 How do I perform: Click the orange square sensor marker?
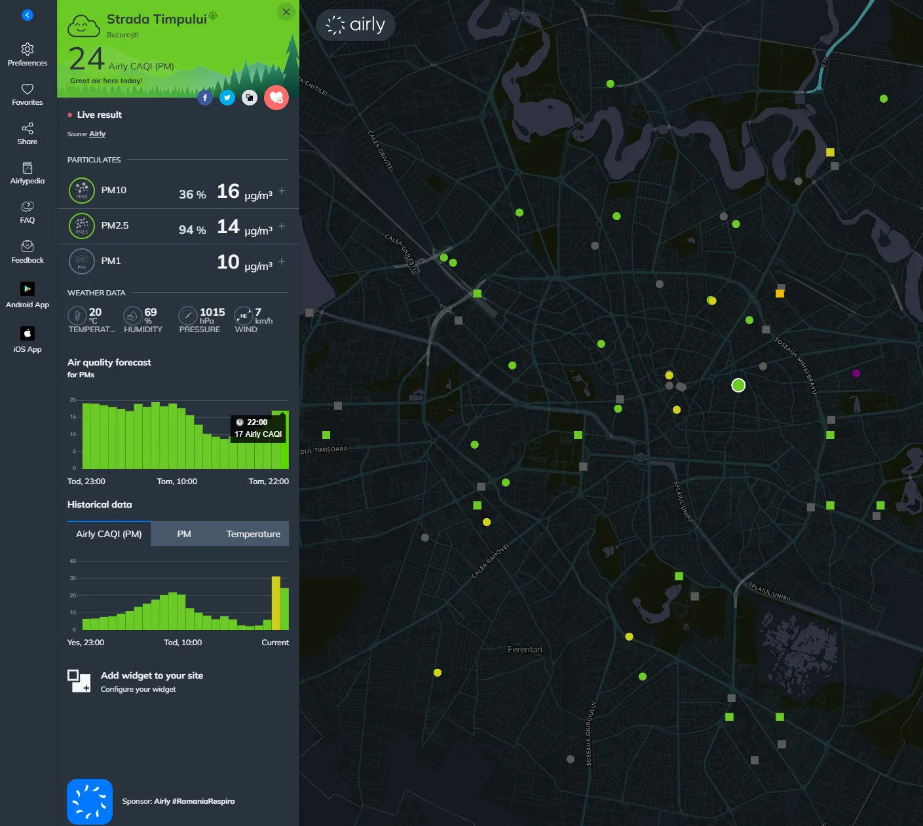(780, 293)
